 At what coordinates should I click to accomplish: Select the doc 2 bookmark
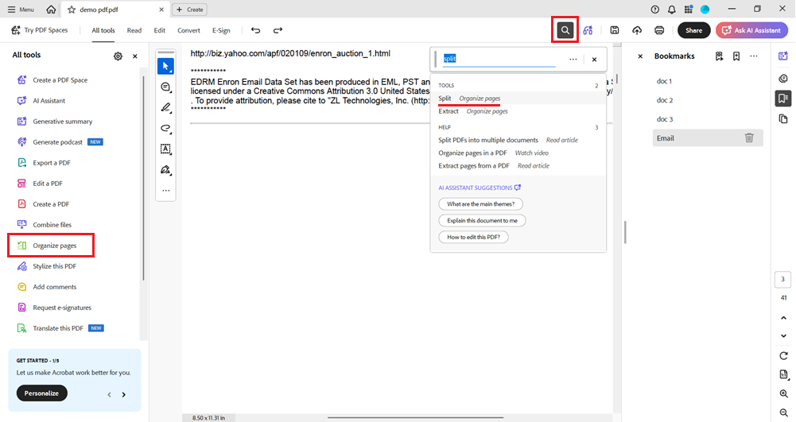(665, 100)
